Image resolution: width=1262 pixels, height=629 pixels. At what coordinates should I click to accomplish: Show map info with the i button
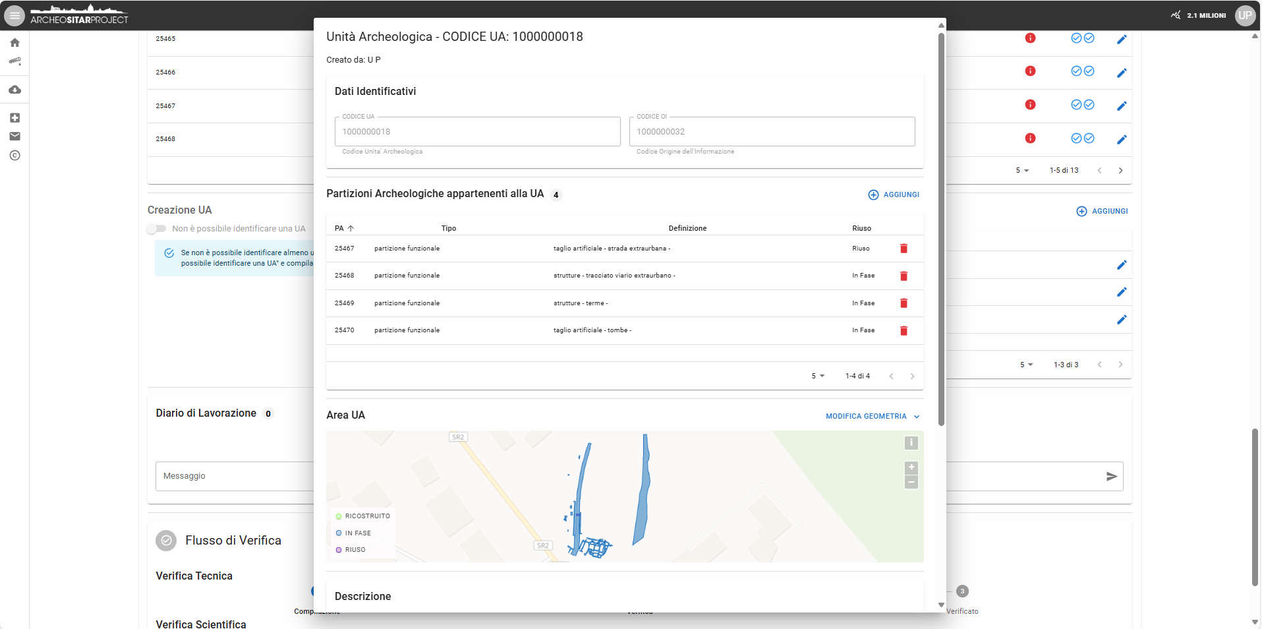click(911, 443)
